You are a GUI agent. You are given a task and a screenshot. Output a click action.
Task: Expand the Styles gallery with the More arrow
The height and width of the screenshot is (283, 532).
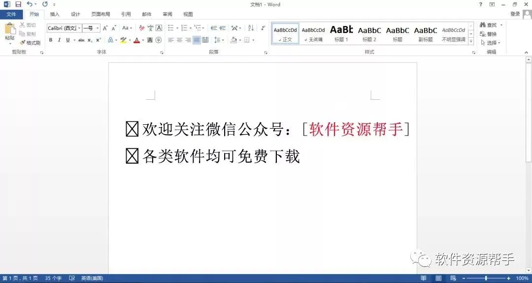(x=471, y=41)
